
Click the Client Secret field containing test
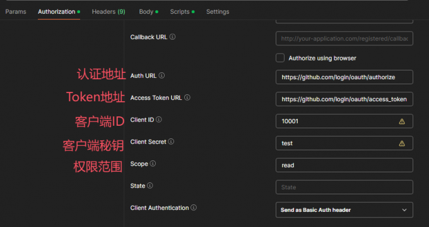[x=344, y=143]
